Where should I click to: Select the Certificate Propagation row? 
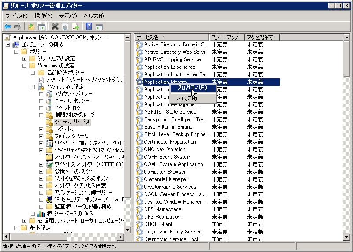pyautogui.click(x=207, y=142)
